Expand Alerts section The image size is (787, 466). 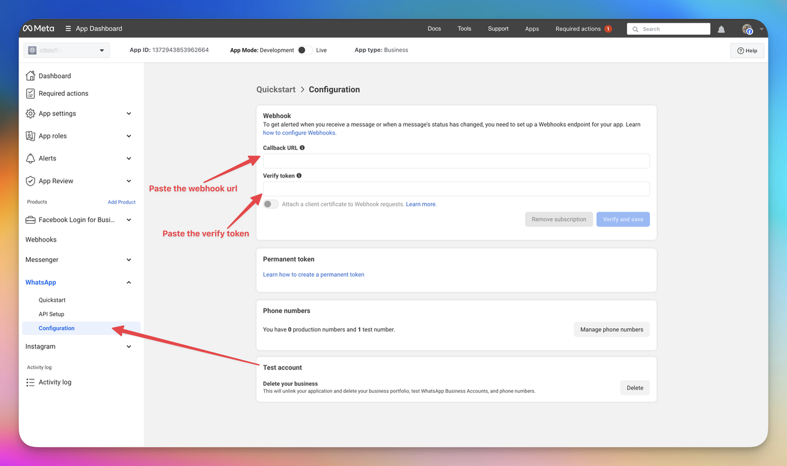(x=129, y=159)
